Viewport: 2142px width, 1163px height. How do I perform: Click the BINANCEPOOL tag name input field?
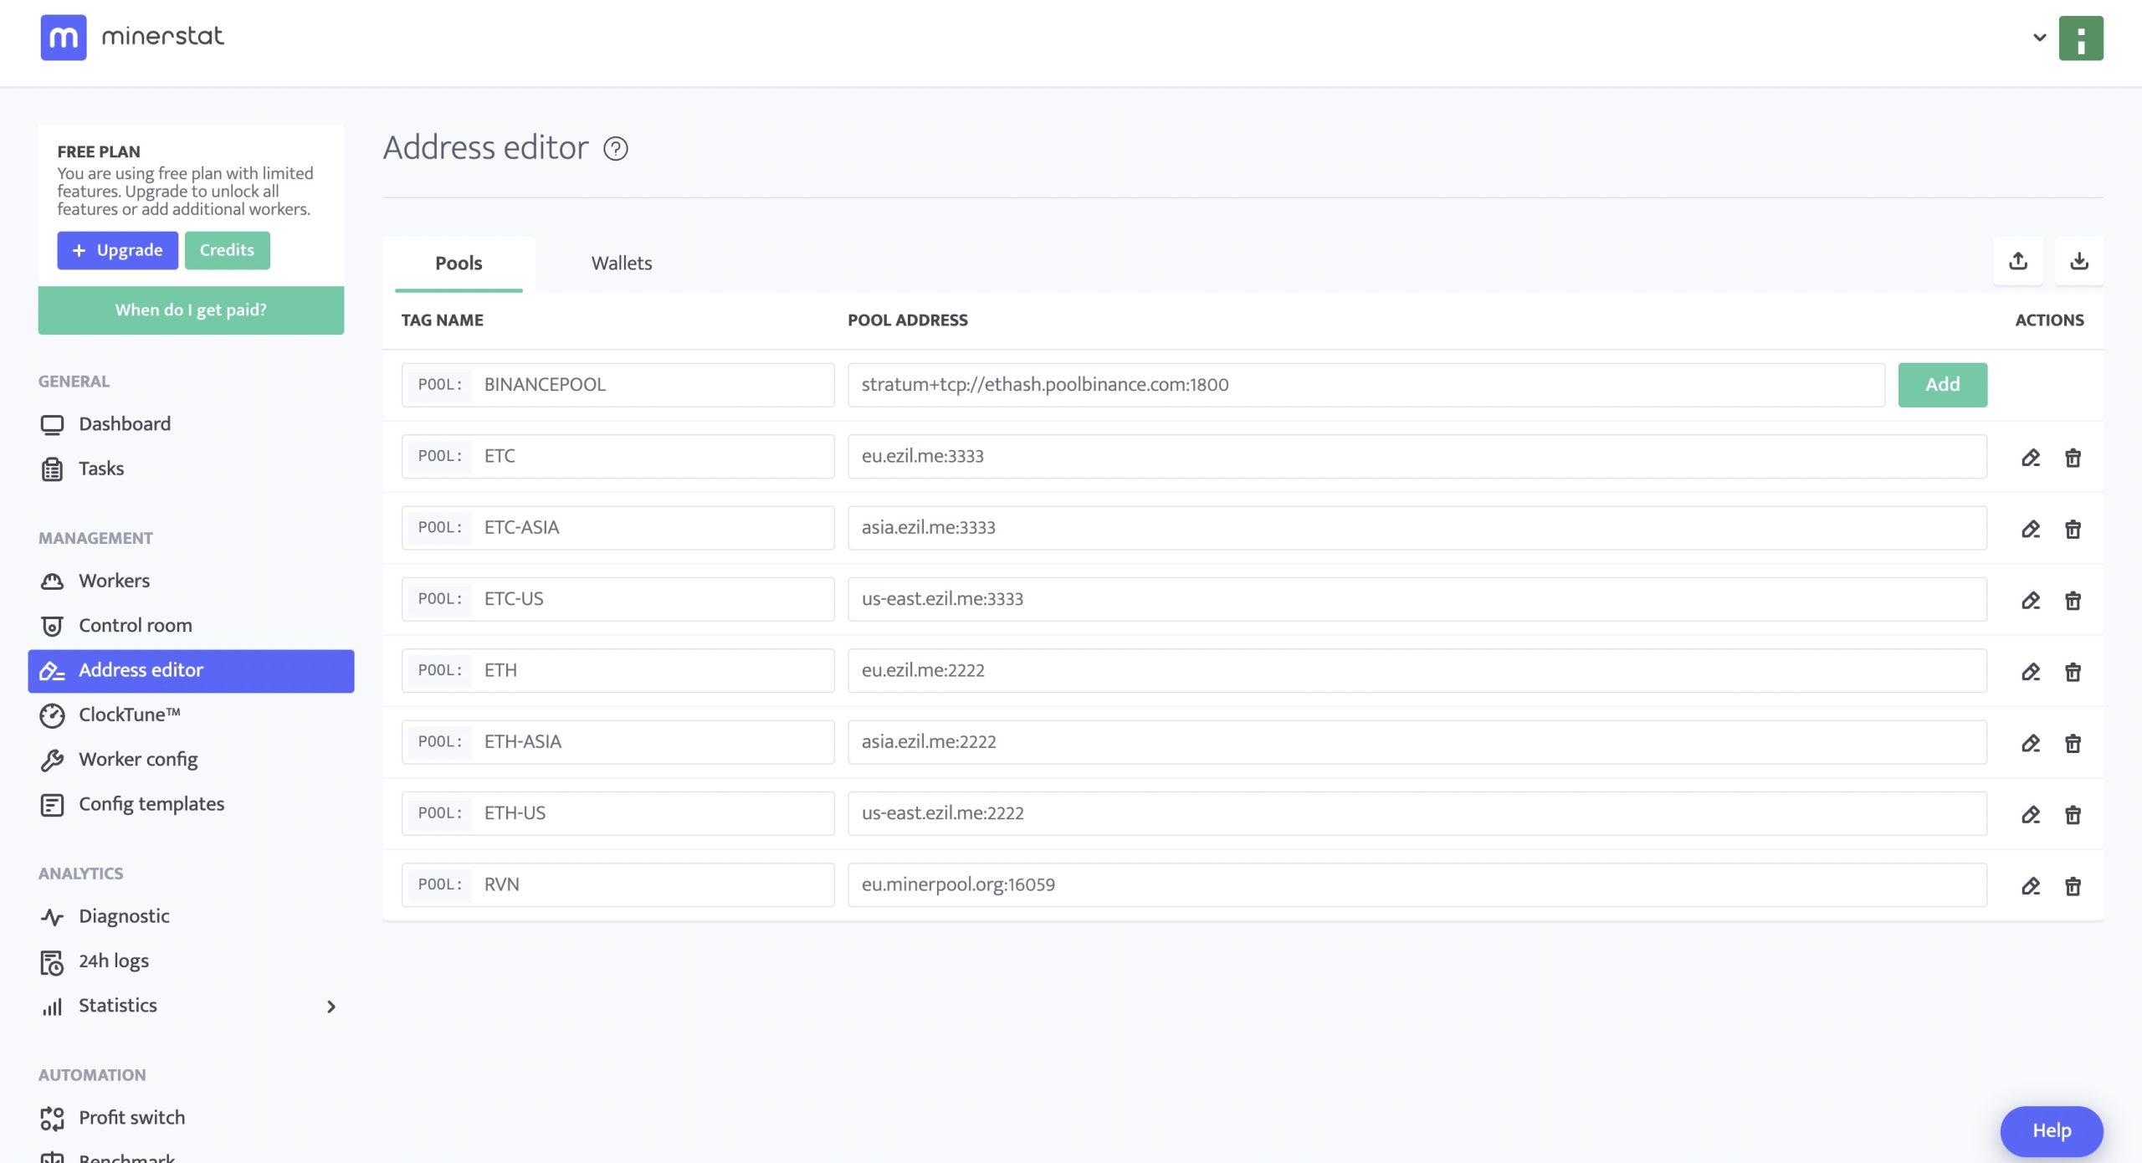(x=653, y=384)
